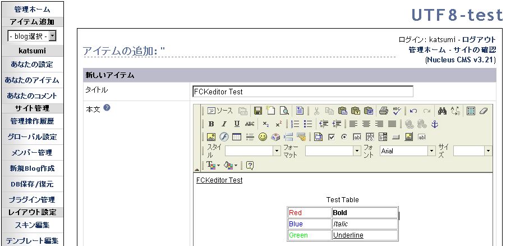Align text right

(379, 124)
